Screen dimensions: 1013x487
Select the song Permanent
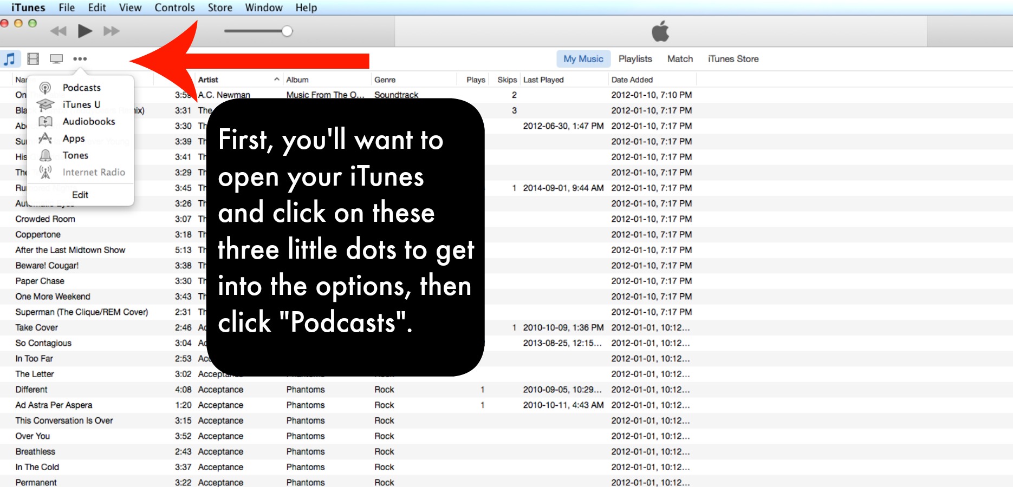pyautogui.click(x=36, y=482)
